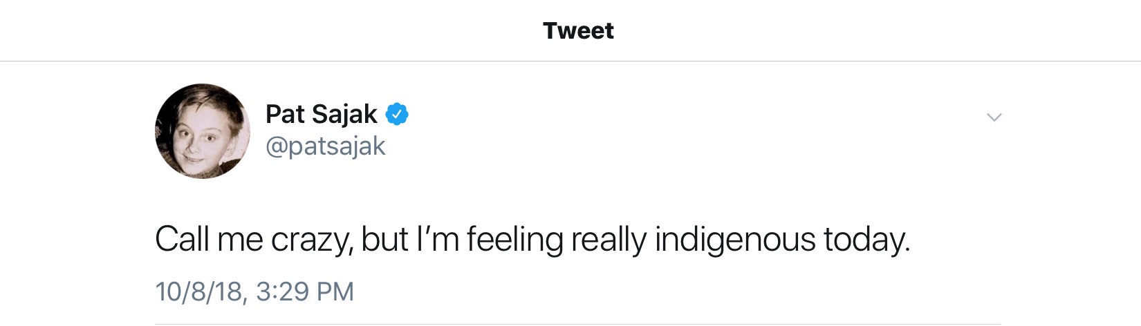This screenshot has height=326, width=1141.
Task: Click the blue verified checkmark badge
Action: tap(396, 114)
